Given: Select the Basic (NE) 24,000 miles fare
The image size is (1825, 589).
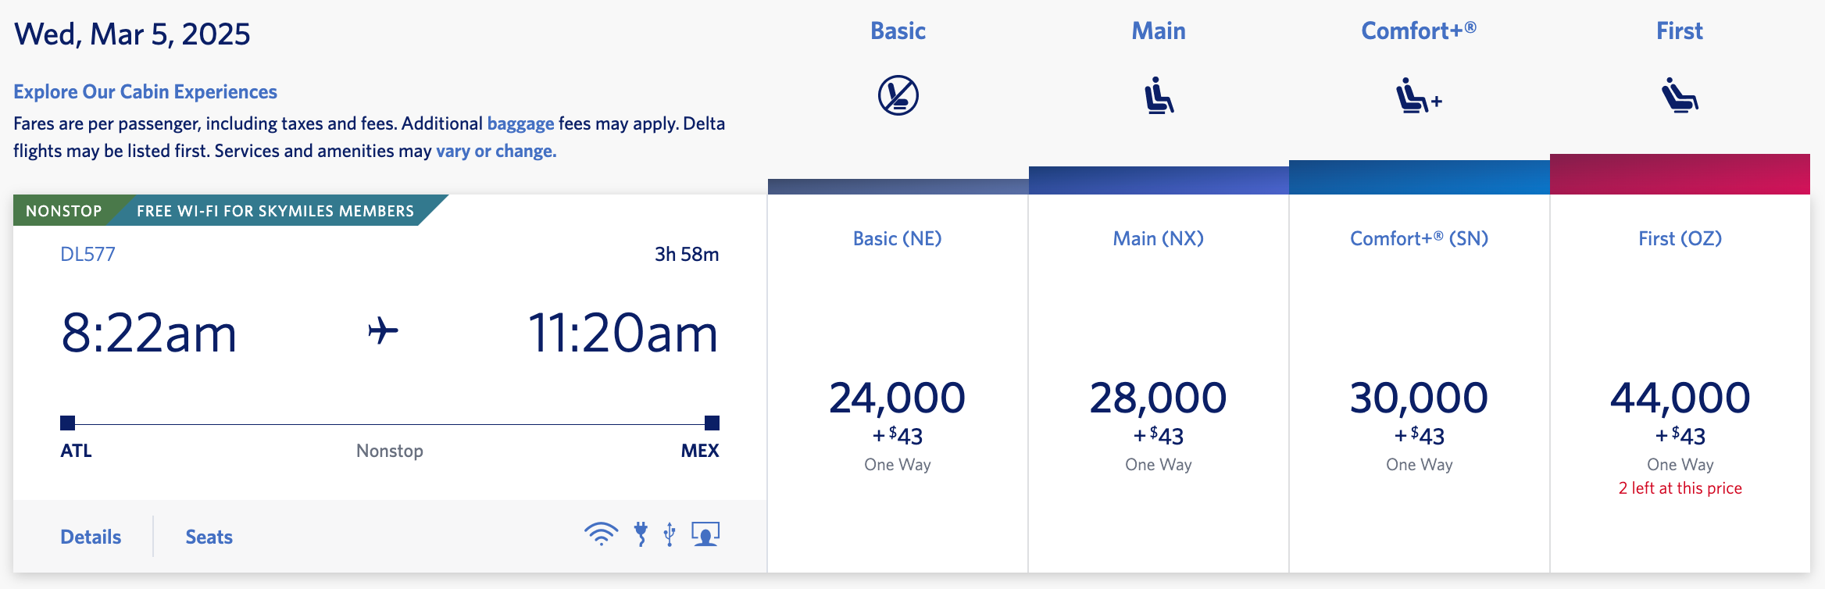Looking at the screenshot, I should (898, 398).
